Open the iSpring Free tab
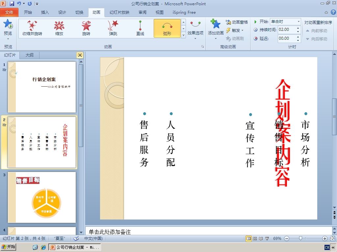Image resolution: width=337 pixels, height=252 pixels. click(184, 12)
